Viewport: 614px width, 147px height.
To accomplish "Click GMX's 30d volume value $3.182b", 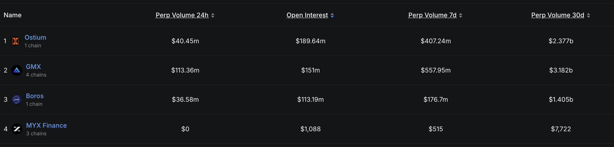I will point(561,70).
